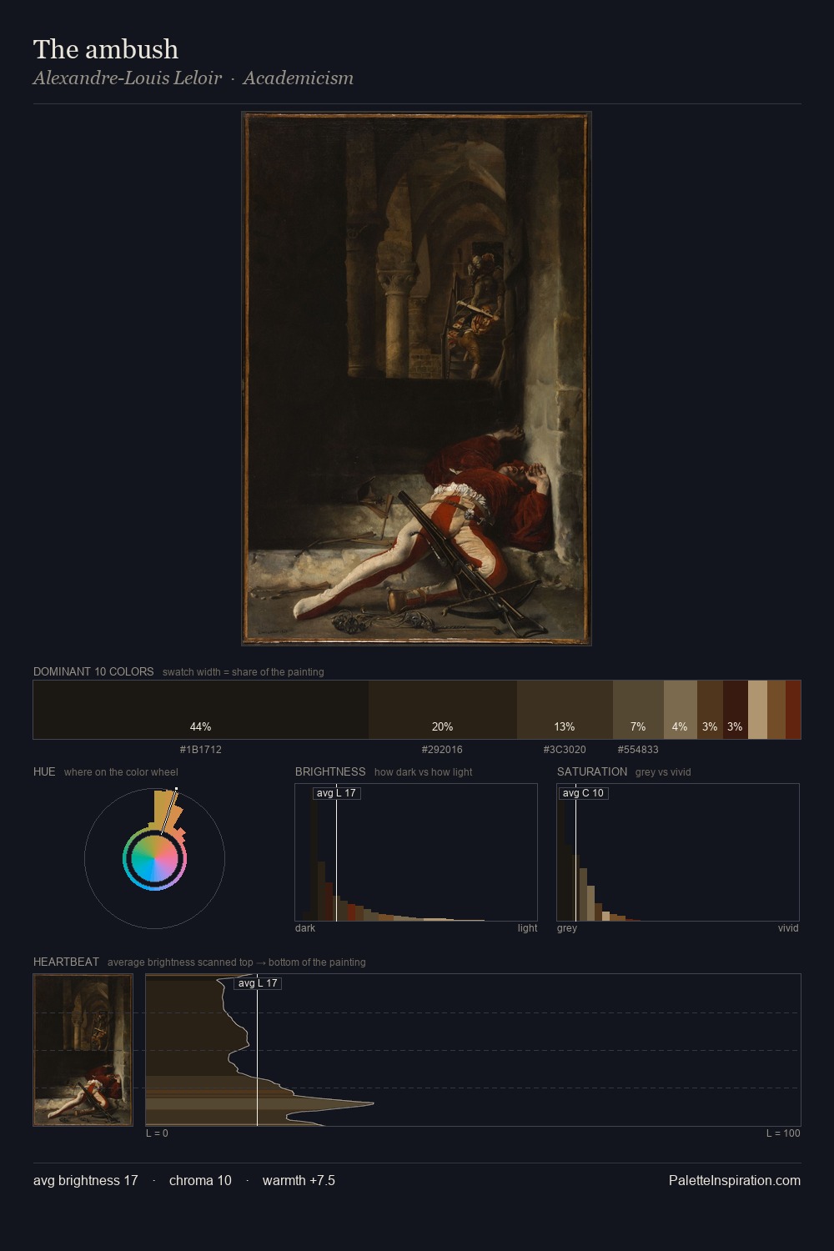This screenshot has width=834, height=1251.
Task: Click the Academicism style label
Action: (298, 78)
